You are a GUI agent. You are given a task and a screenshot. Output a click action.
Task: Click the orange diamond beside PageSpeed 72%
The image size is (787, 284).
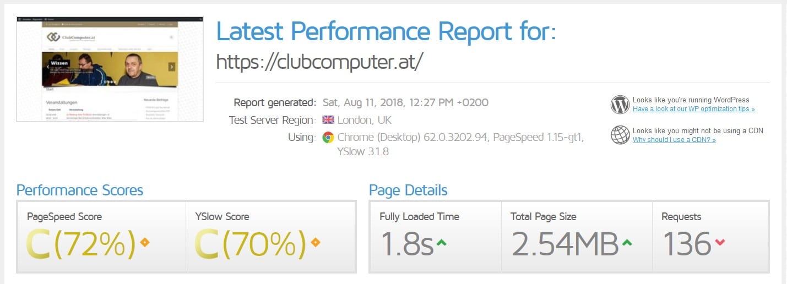click(145, 242)
